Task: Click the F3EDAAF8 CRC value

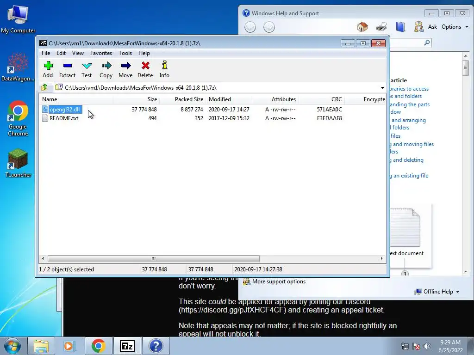Action: (x=330, y=118)
